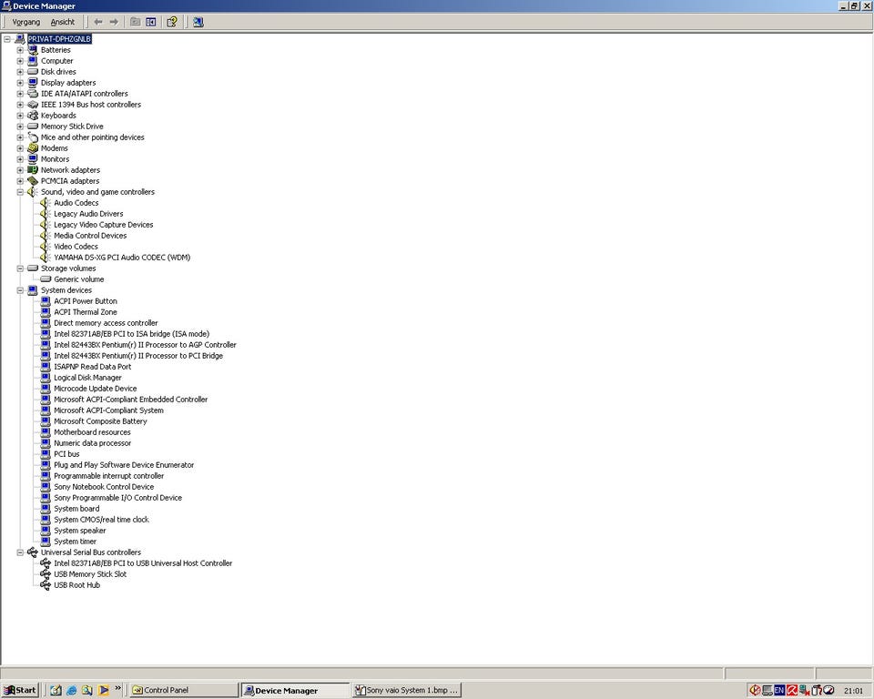Image resolution: width=874 pixels, height=699 pixels.
Task: Select the Generic volume device
Action: (78, 279)
